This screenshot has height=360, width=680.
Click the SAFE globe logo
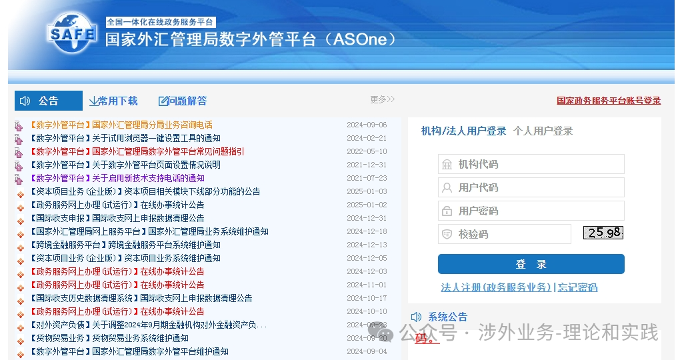pos(72,33)
